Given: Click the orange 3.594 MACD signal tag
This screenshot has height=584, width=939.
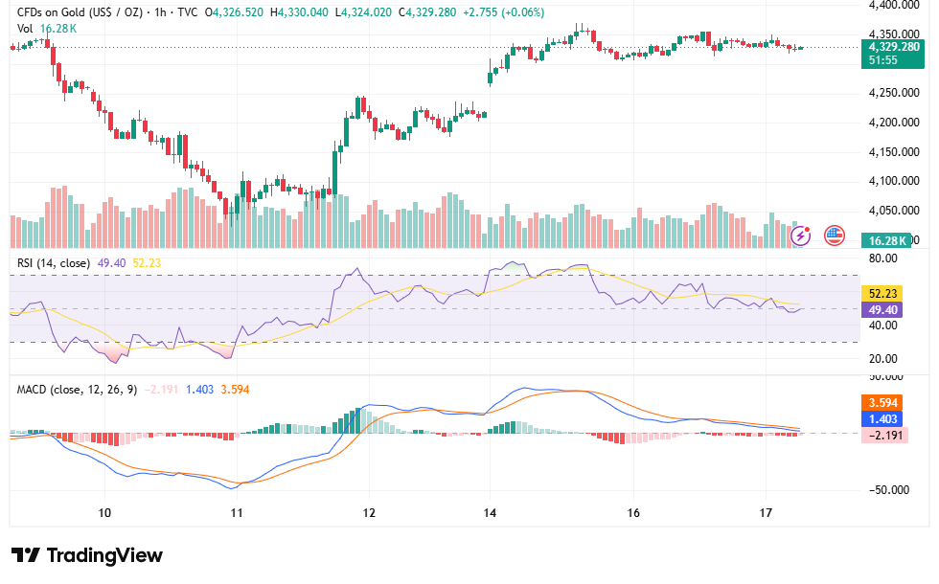Looking at the screenshot, I should 882,402.
